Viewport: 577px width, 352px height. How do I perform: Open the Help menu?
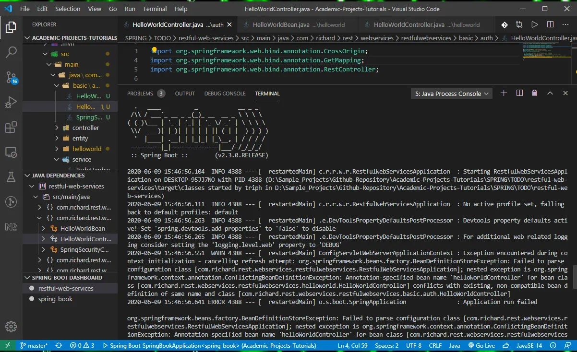click(181, 9)
